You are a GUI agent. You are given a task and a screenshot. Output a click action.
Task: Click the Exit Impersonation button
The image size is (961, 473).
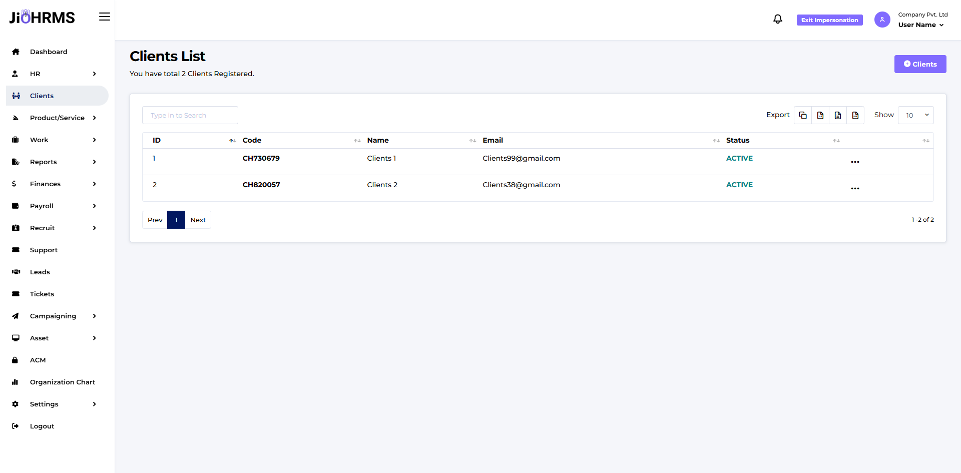coord(829,20)
